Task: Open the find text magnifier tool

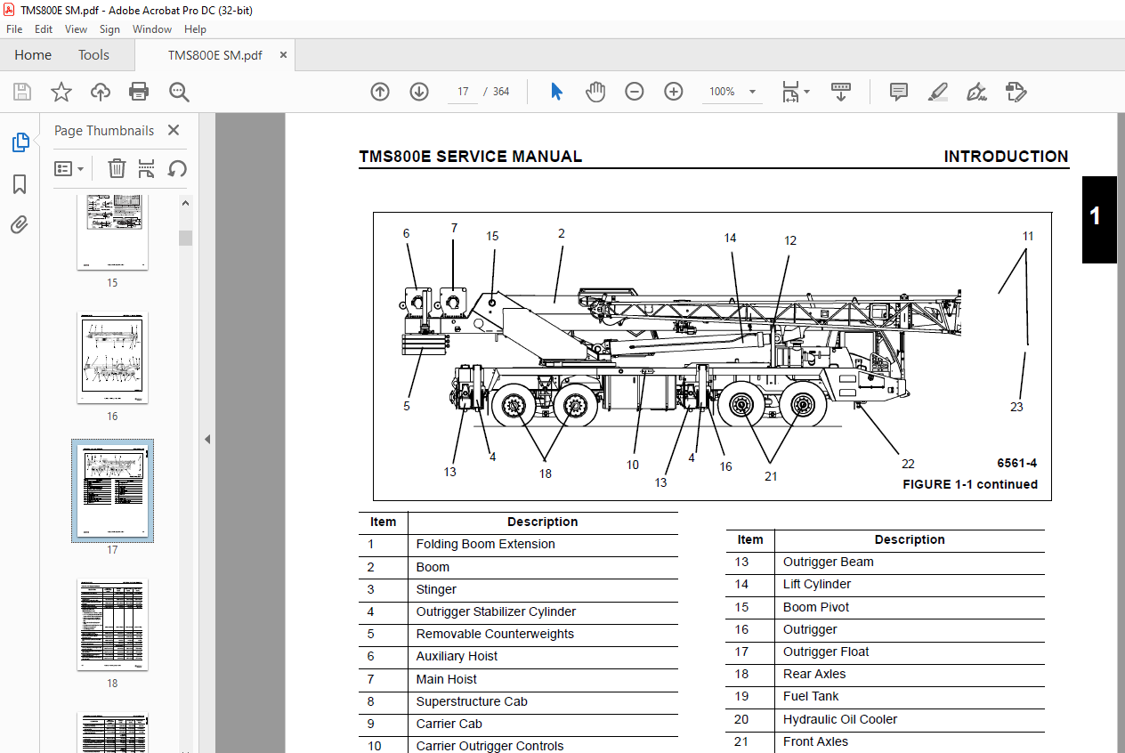Action: (180, 92)
